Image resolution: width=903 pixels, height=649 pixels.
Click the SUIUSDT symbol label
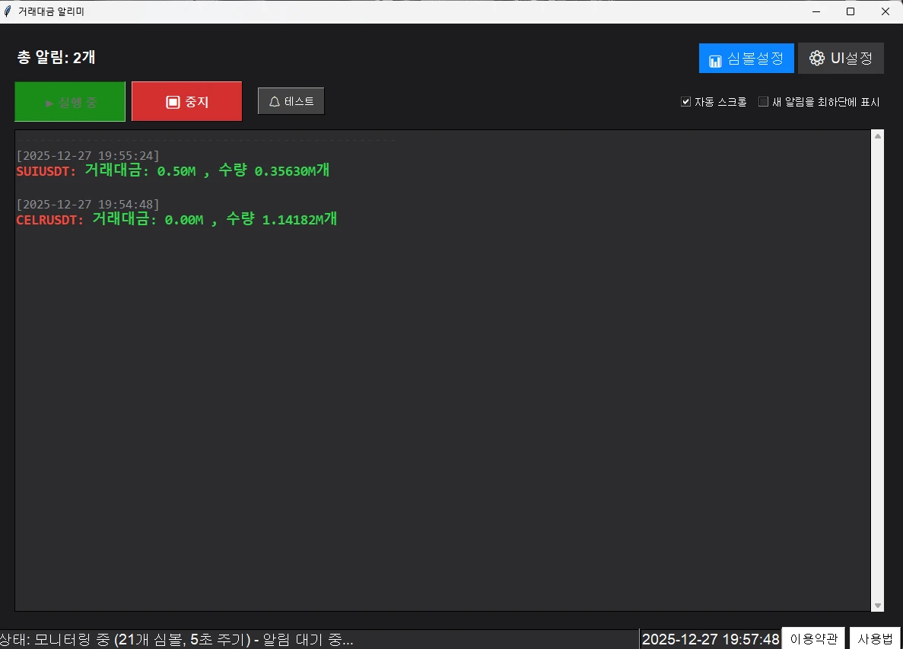point(46,171)
